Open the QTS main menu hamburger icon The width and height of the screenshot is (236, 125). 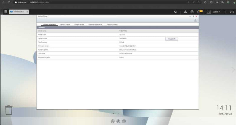pos(6,12)
